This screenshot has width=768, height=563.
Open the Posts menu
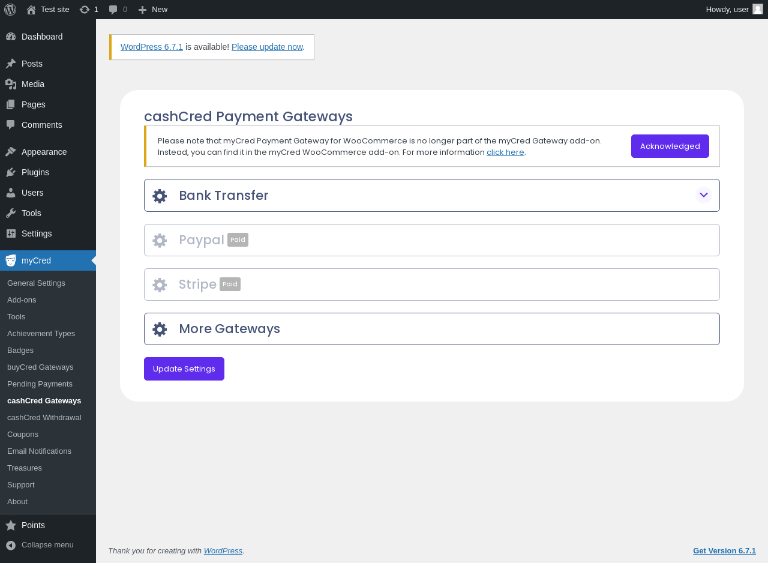pos(48,64)
